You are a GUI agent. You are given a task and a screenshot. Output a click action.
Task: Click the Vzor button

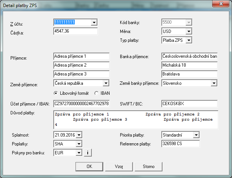119,167
